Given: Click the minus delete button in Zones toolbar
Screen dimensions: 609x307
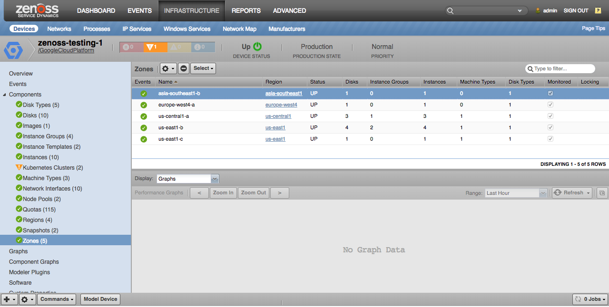Looking at the screenshot, I should pyautogui.click(x=184, y=68).
